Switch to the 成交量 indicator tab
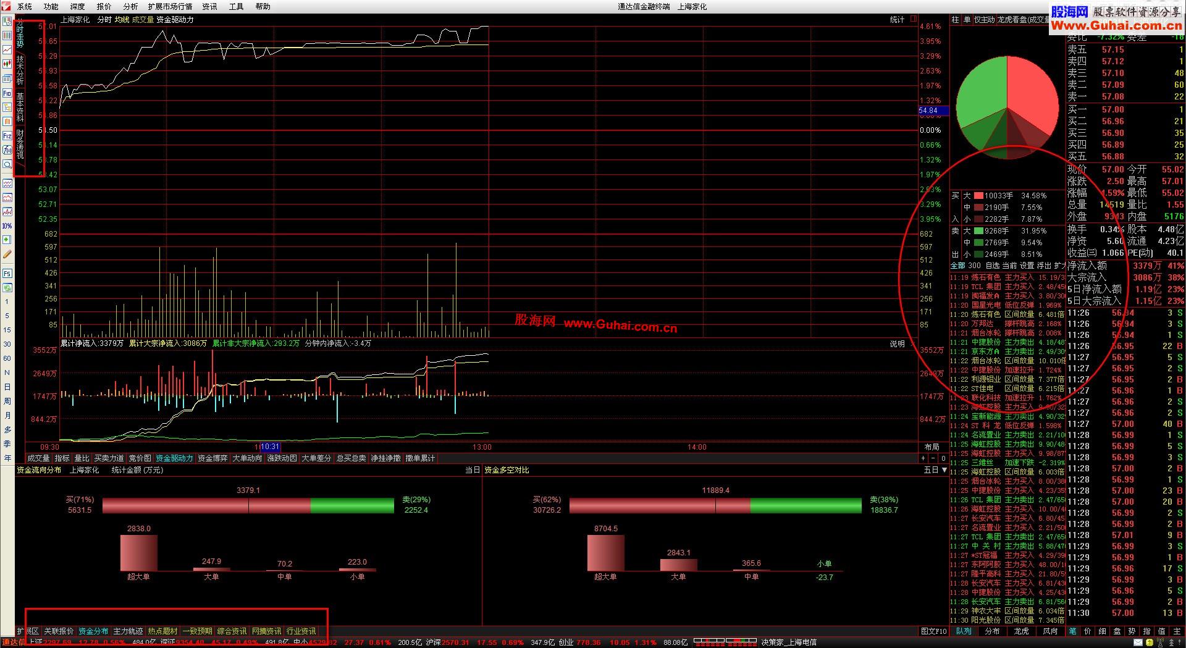The width and height of the screenshot is (1186, 648). click(x=38, y=458)
